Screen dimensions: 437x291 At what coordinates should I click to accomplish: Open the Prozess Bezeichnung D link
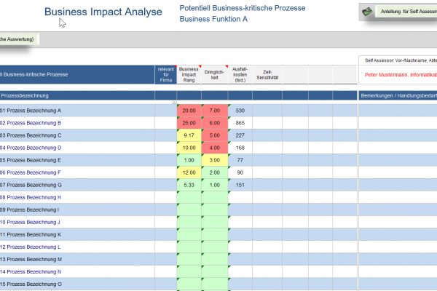pos(31,148)
